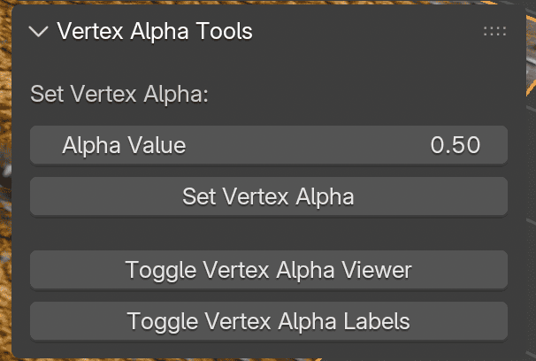This screenshot has height=361, width=536.
Task: Select the 0.50 alpha number
Action: tap(455, 145)
